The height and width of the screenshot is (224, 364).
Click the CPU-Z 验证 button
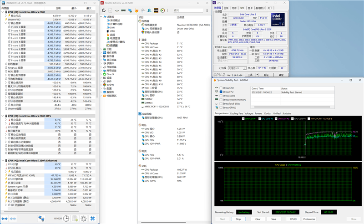click(x=266, y=75)
